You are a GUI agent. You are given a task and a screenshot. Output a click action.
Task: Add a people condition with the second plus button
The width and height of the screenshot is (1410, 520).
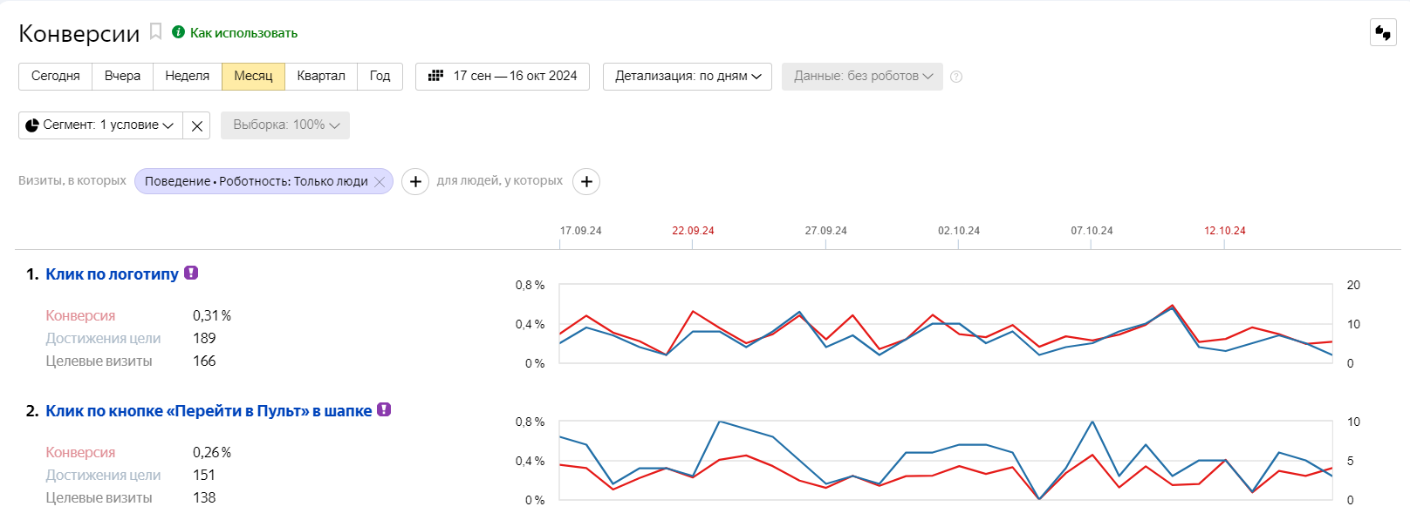[x=586, y=181]
